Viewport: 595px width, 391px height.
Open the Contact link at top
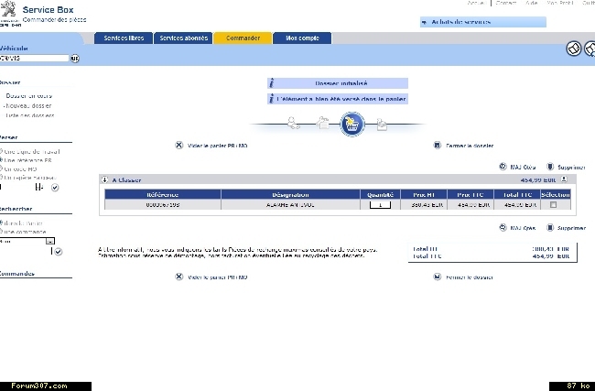click(506, 3)
